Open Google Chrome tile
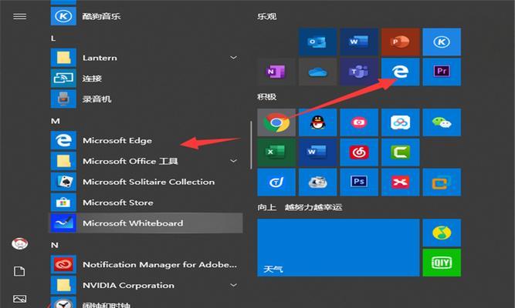The image size is (515, 308). click(x=276, y=122)
